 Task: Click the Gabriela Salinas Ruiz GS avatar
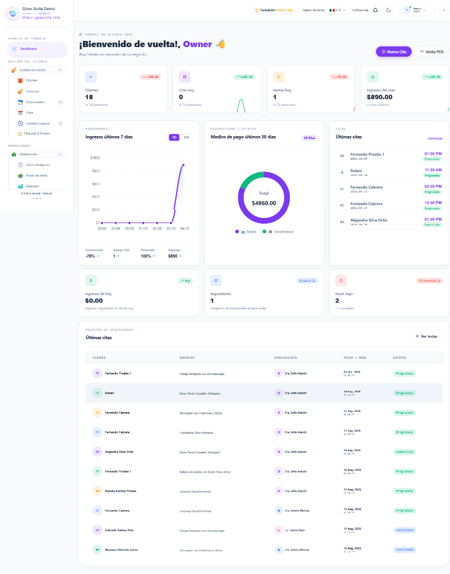tap(98, 530)
